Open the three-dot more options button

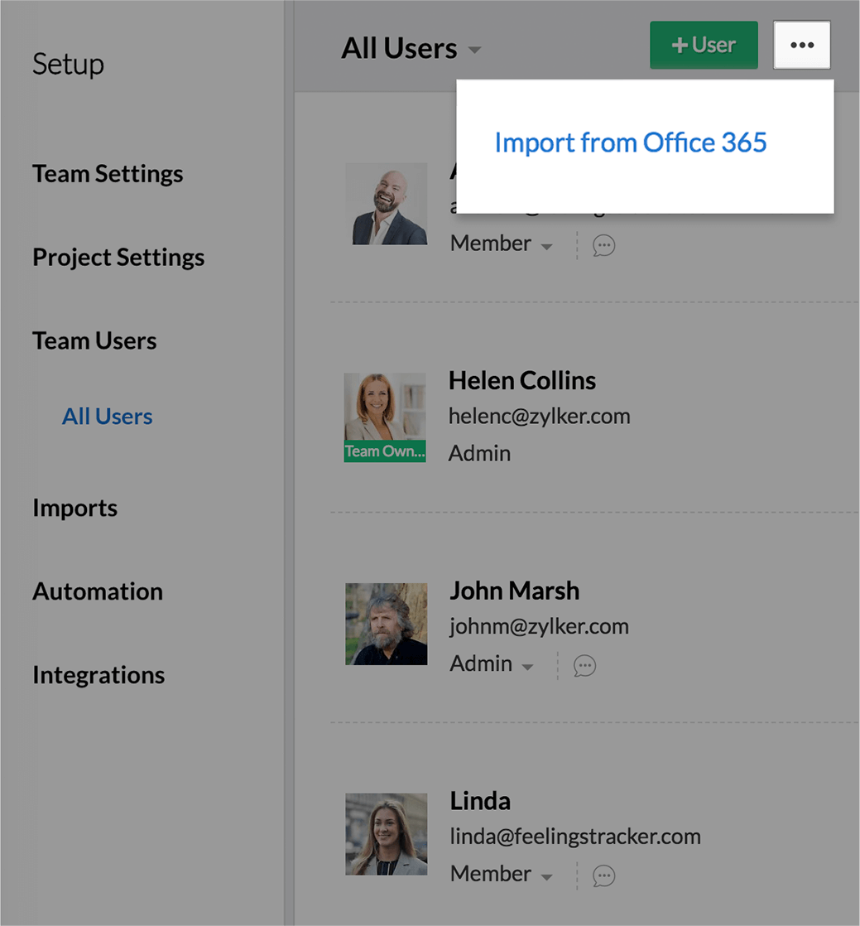pos(801,45)
